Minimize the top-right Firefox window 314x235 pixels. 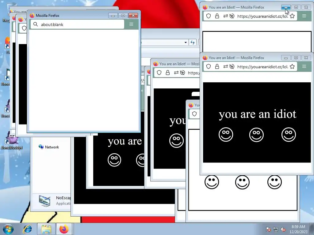(286, 7)
